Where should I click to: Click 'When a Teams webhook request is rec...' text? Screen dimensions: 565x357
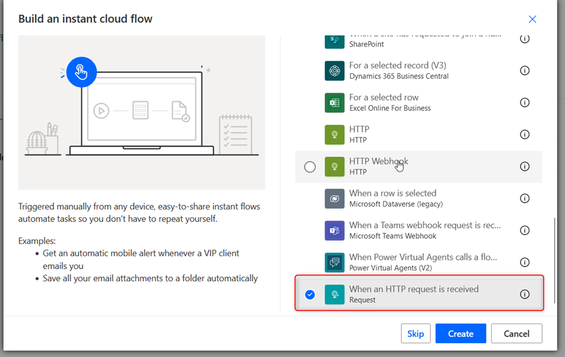point(425,225)
